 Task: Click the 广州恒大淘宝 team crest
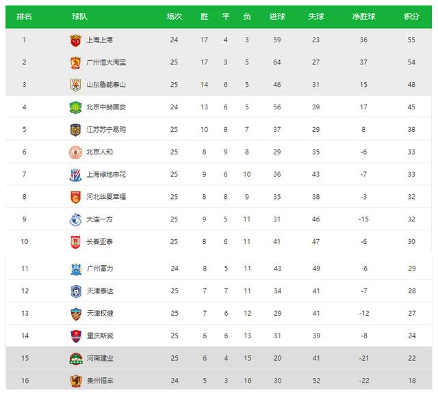click(x=75, y=62)
